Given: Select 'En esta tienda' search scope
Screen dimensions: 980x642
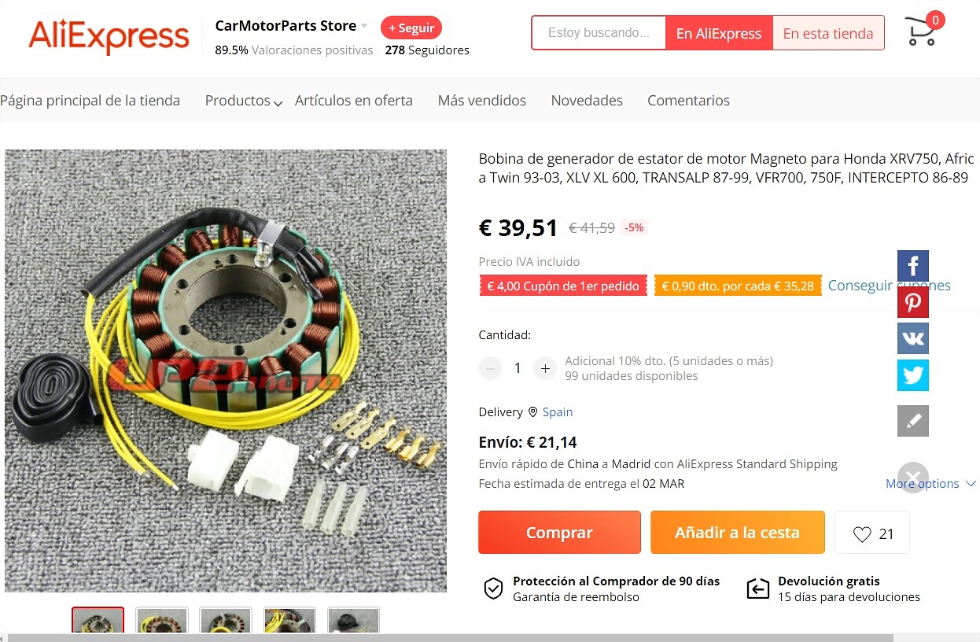Looking at the screenshot, I should tap(828, 33).
